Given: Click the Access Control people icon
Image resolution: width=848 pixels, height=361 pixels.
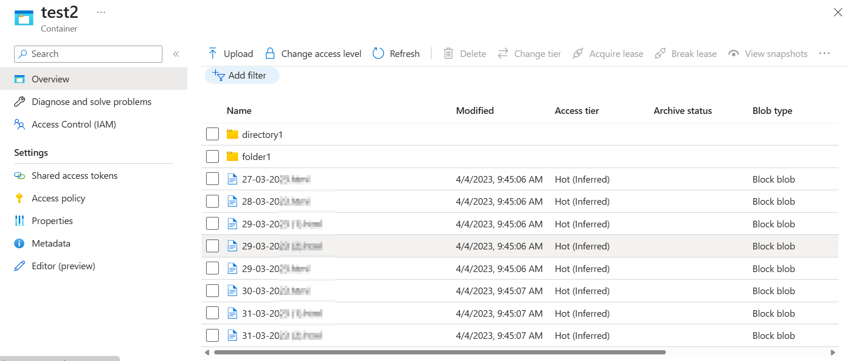Looking at the screenshot, I should [x=19, y=124].
